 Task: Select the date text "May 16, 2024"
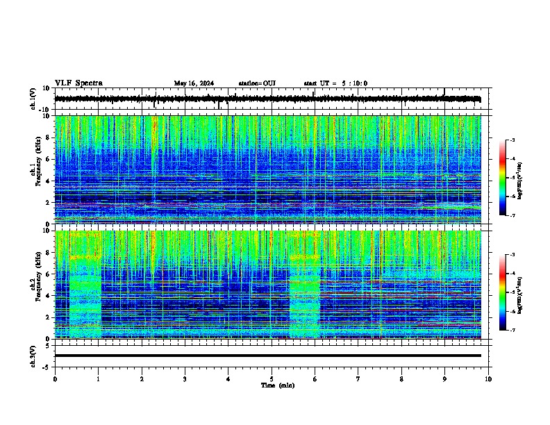click(x=194, y=83)
